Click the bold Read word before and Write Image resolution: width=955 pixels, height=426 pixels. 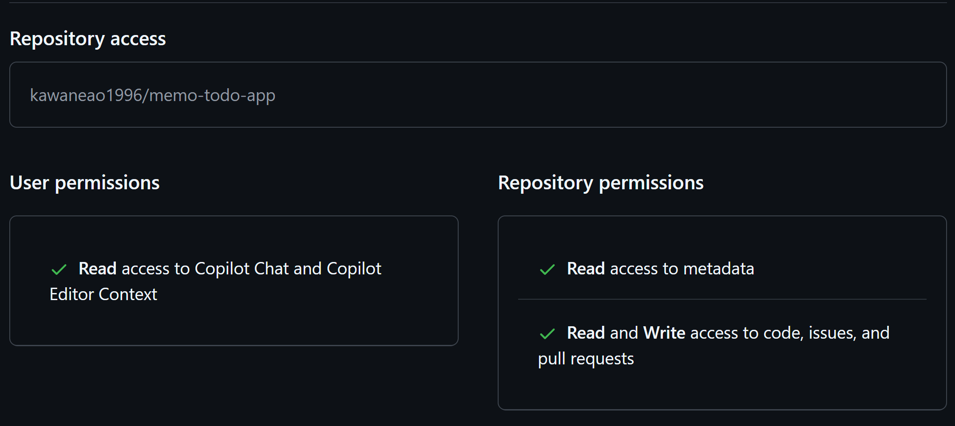[586, 333]
